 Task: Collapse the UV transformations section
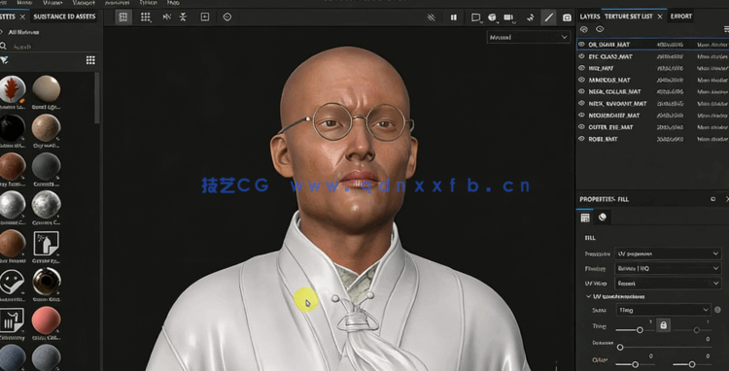point(589,296)
